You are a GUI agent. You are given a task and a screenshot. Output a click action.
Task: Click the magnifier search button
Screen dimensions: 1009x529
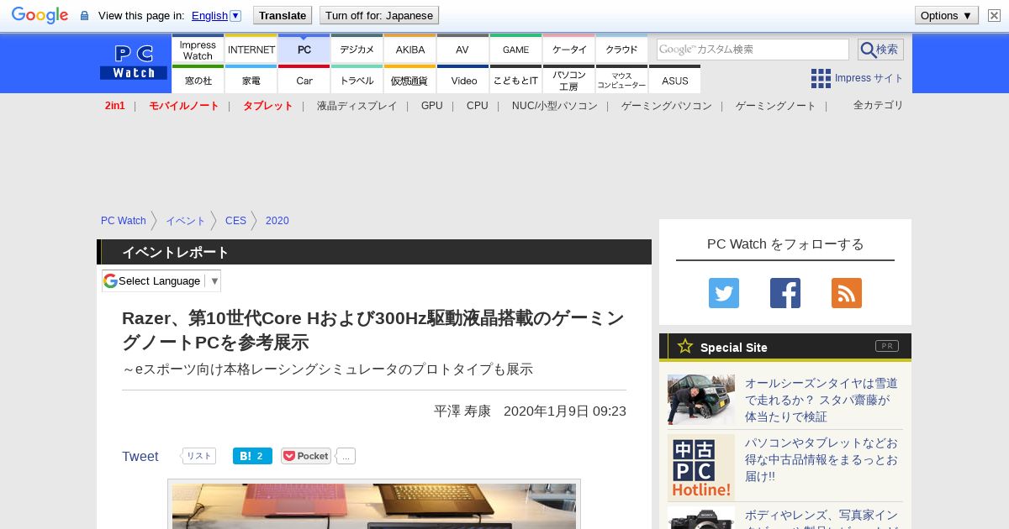coord(880,50)
